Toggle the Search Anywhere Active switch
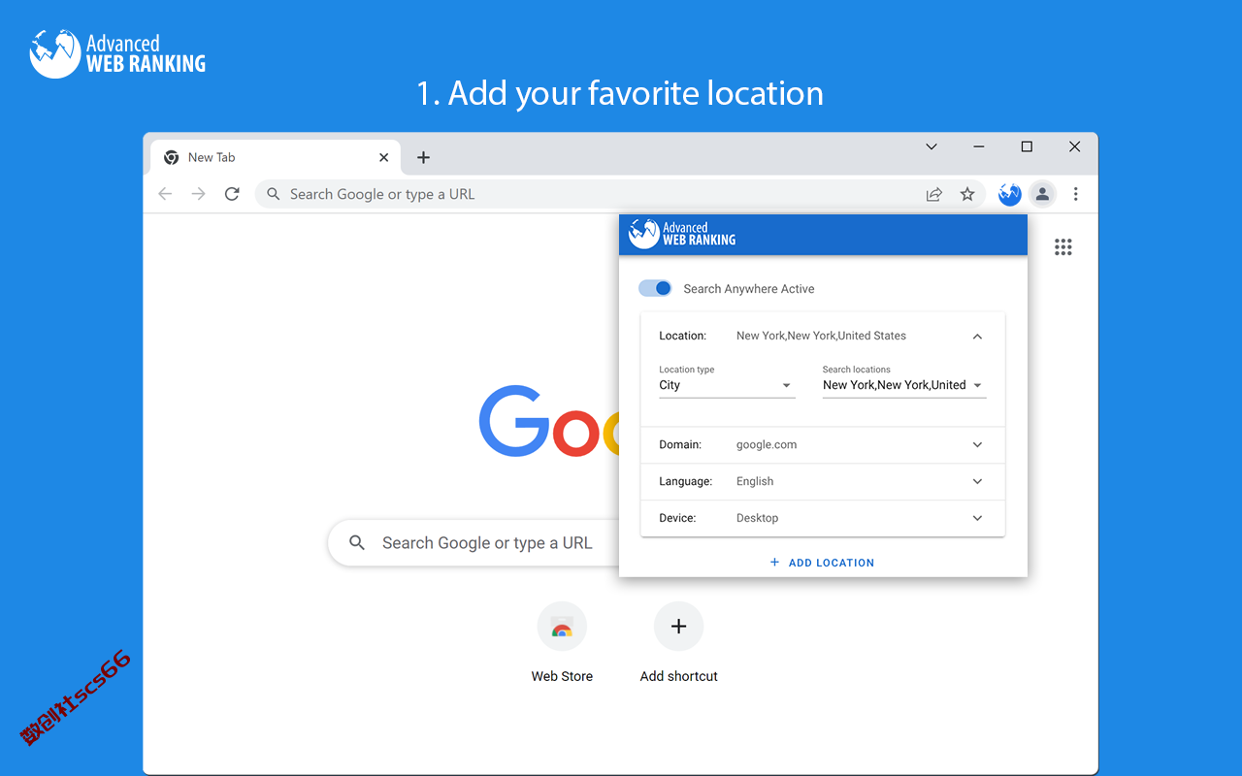The width and height of the screenshot is (1242, 776). [x=655, y=288]
